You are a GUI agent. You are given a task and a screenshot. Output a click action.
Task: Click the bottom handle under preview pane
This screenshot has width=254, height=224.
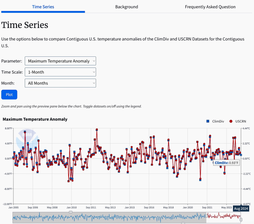point(183,223)
